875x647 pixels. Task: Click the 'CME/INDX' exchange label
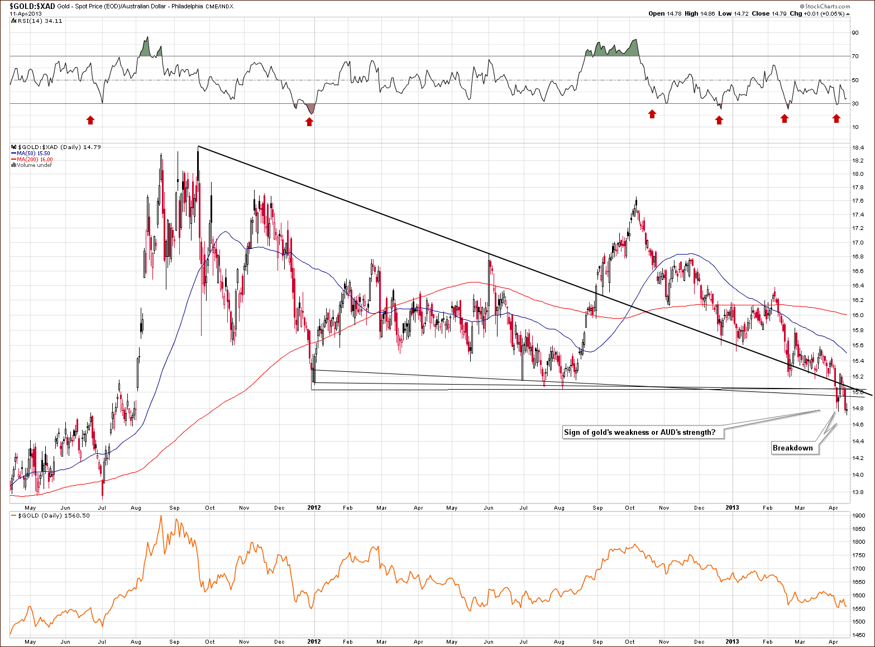coord(220,7)
